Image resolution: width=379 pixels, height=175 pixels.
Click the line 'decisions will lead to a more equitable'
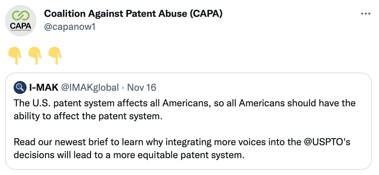point(129,155)
